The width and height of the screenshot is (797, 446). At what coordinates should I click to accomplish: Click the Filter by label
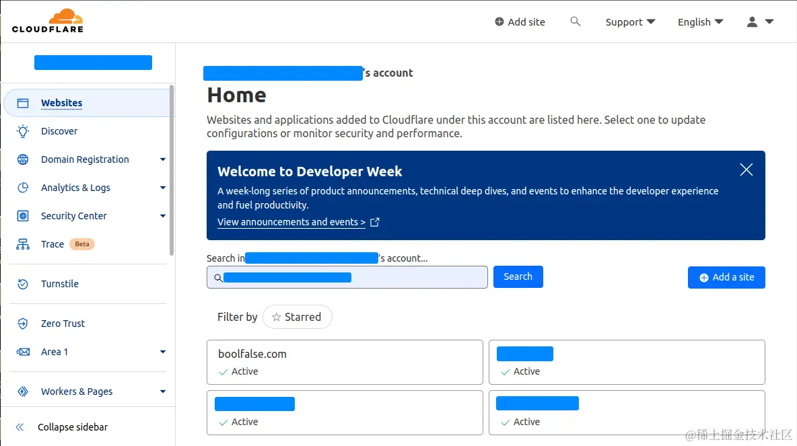238,317
